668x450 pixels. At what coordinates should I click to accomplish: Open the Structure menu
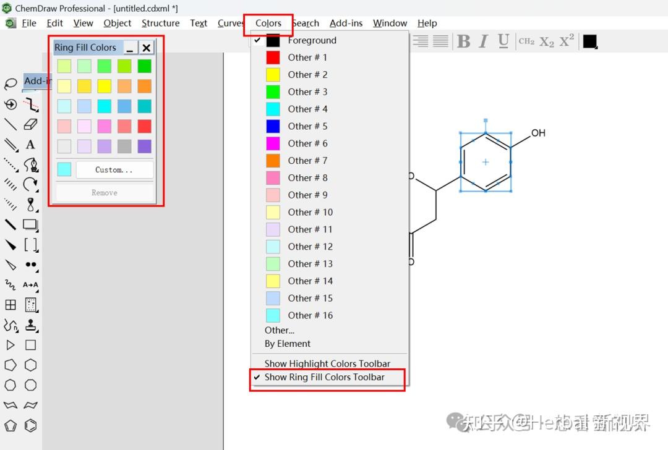pos(160,23)
